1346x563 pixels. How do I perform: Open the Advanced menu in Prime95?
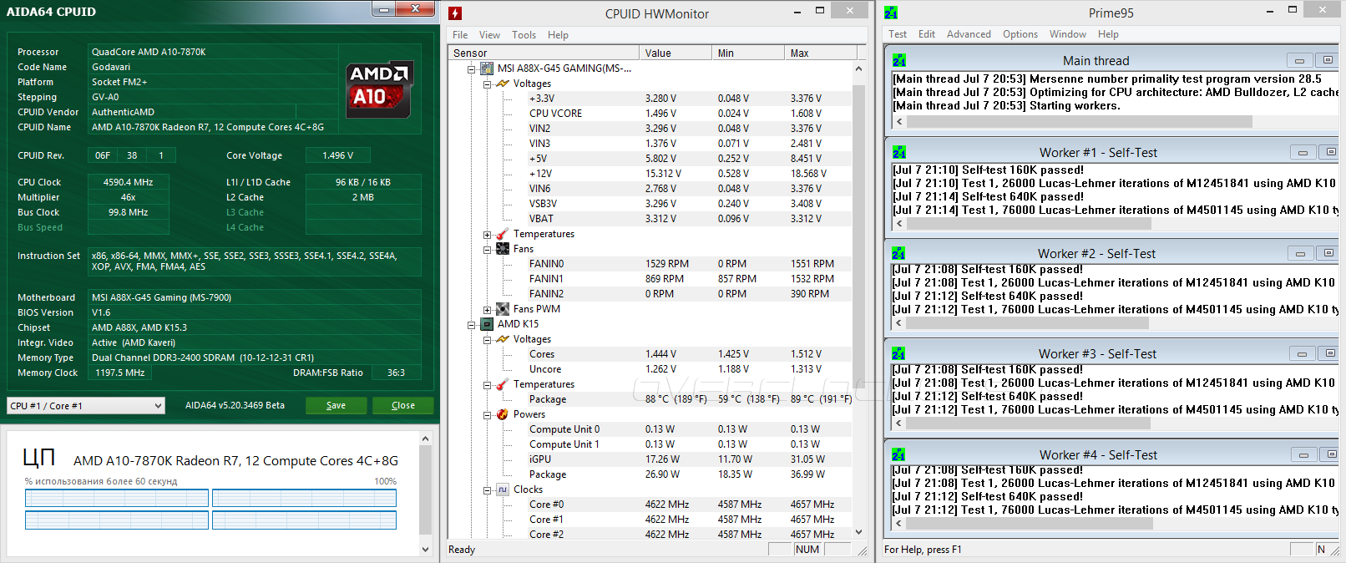click(x=968, y=34)
